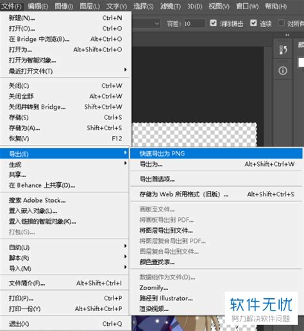Select 关闭全部 menu entry
This screenshot has height=331, width=304.
click(x=65, y=96)
